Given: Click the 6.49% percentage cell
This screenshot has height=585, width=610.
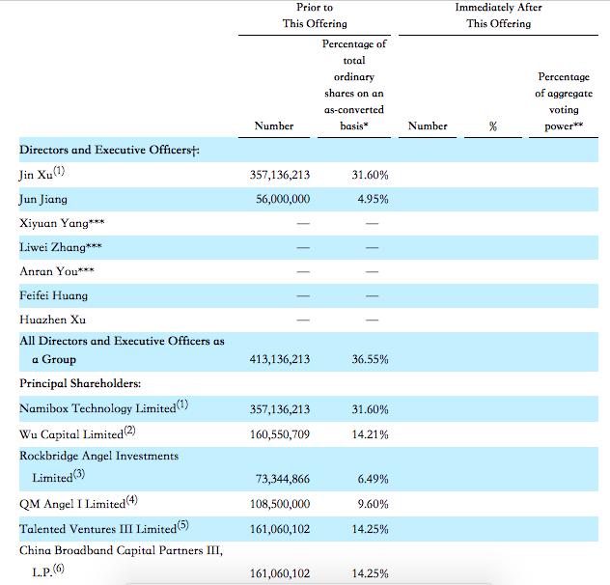Looking at the screenshot, I should point(374,479).
